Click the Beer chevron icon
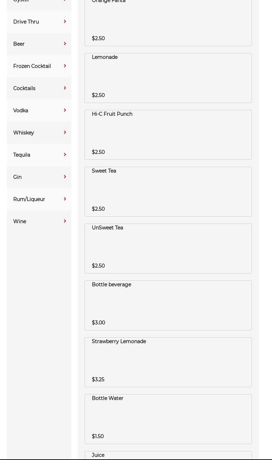The image size is (272, 460). 65,44
